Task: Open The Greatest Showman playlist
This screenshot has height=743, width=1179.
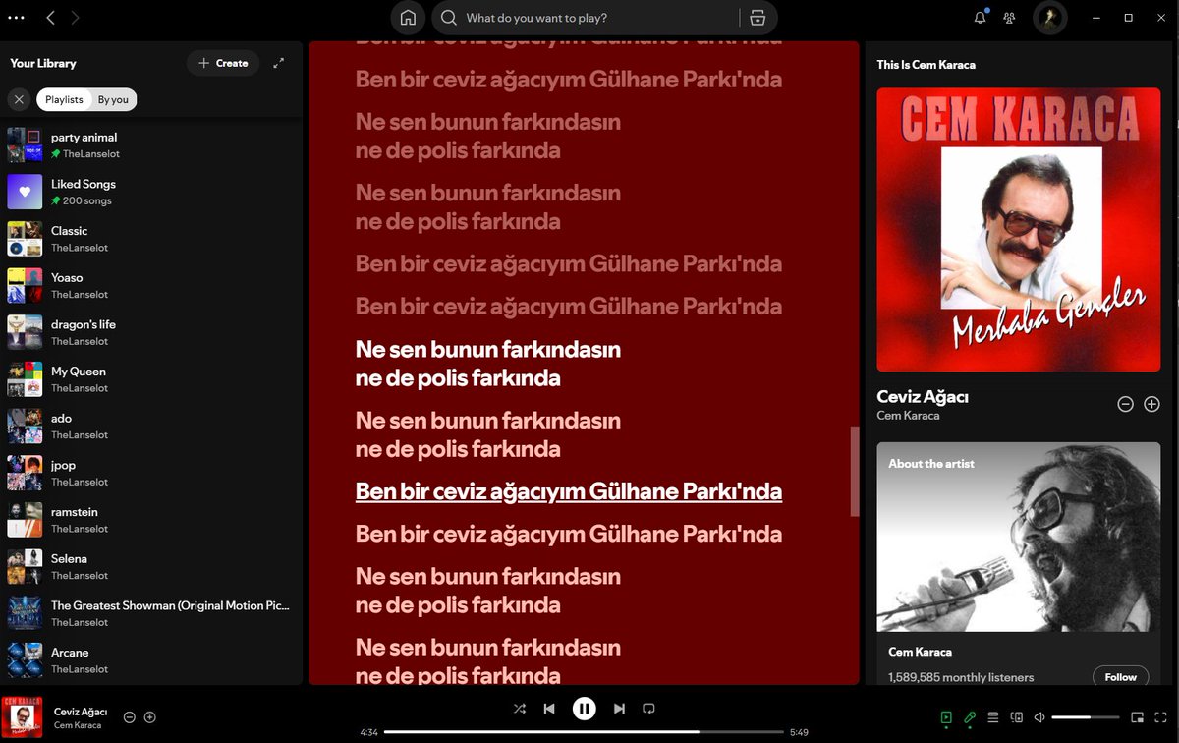Action: [151, 613]
